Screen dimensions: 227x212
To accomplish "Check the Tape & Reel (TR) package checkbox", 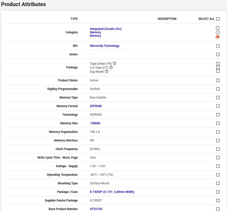I will click(218, 63).
